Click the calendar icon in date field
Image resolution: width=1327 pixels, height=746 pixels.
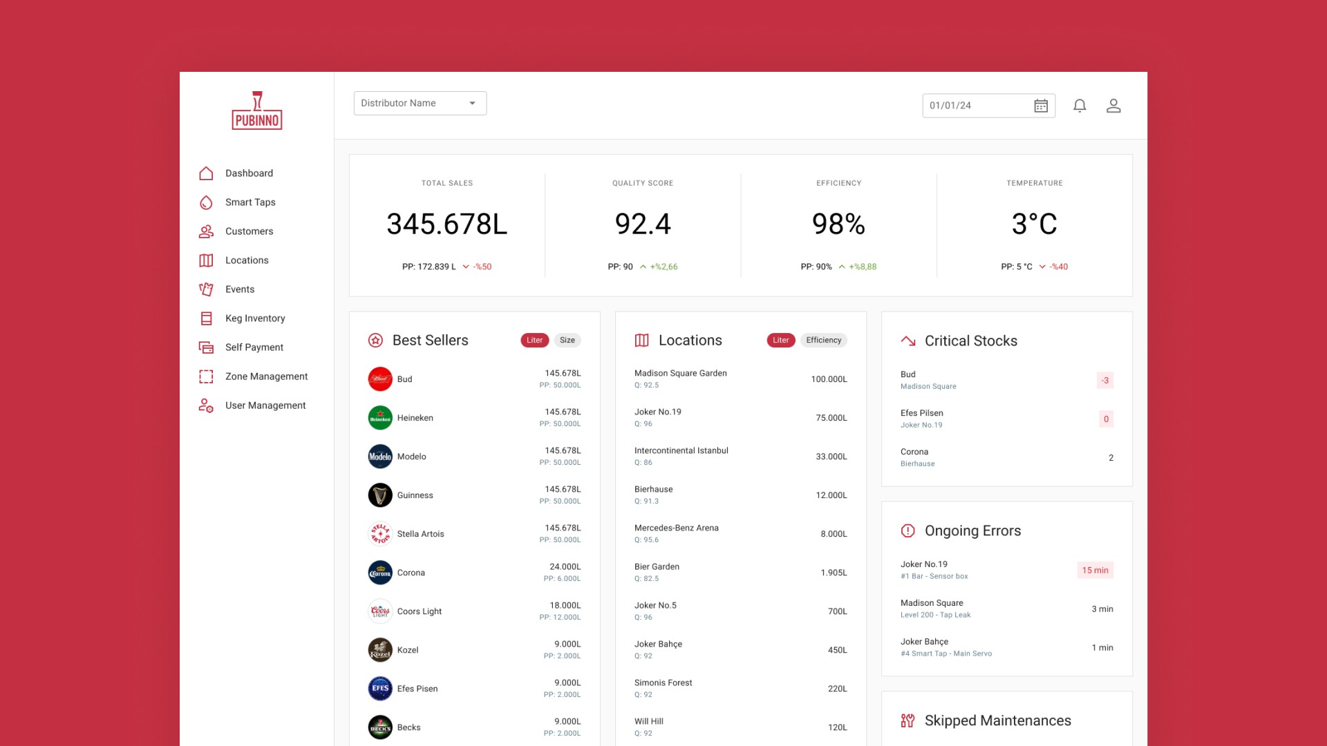point(1041,106)
